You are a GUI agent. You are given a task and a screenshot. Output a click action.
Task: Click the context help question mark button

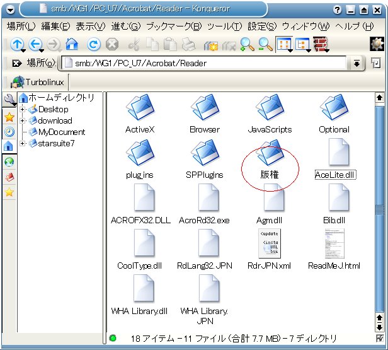click(337, 10)
